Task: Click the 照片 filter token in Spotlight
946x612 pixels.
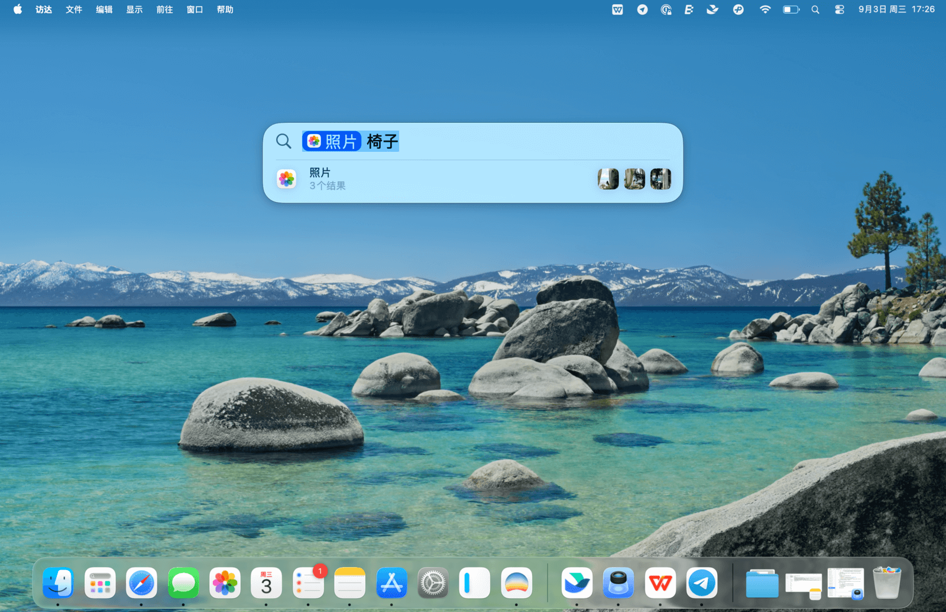Action: coord(332,142)
